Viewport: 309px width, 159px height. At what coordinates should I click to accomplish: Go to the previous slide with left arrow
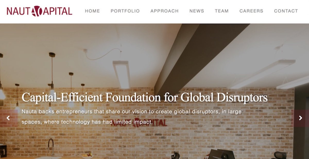click(x=8, y=118)
